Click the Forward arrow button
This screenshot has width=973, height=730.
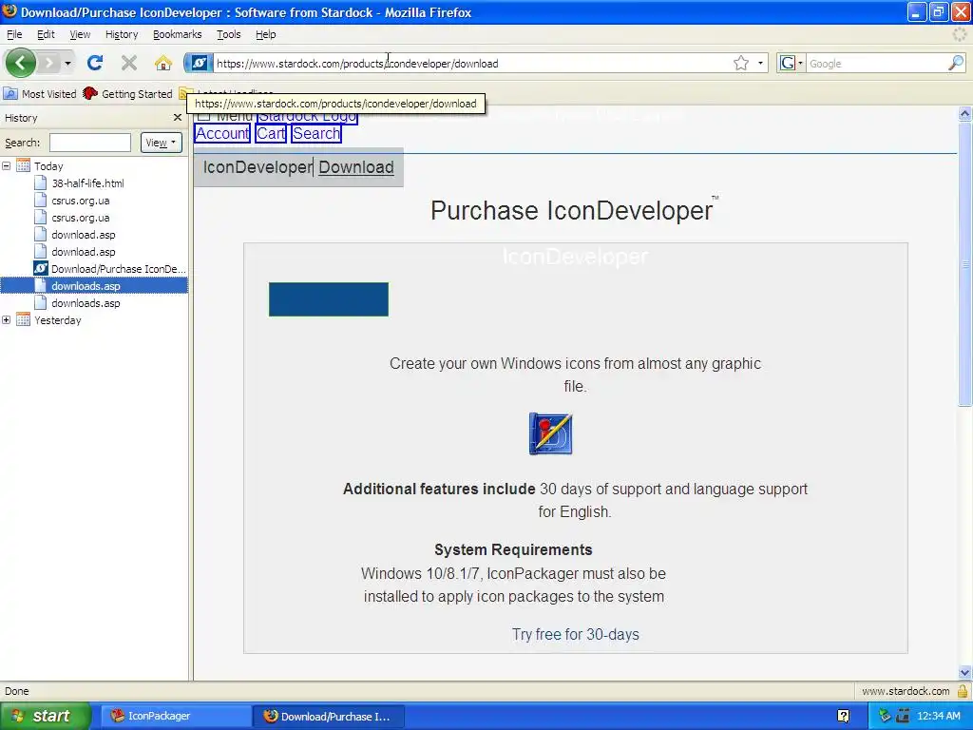click(x=48, y=63)
